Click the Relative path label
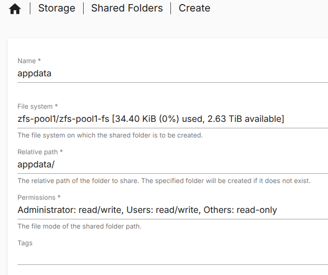 40,152
